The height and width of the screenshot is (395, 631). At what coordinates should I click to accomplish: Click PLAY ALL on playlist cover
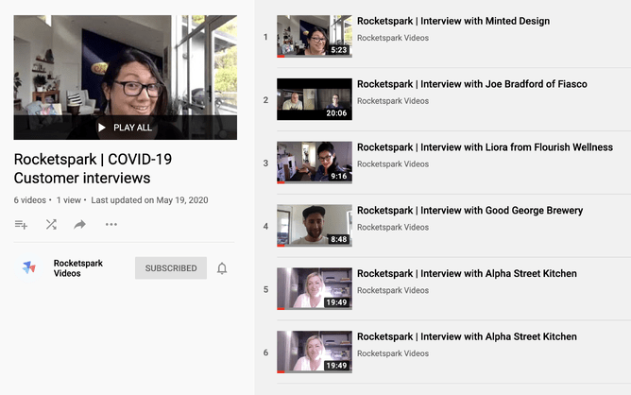(125, 128)
